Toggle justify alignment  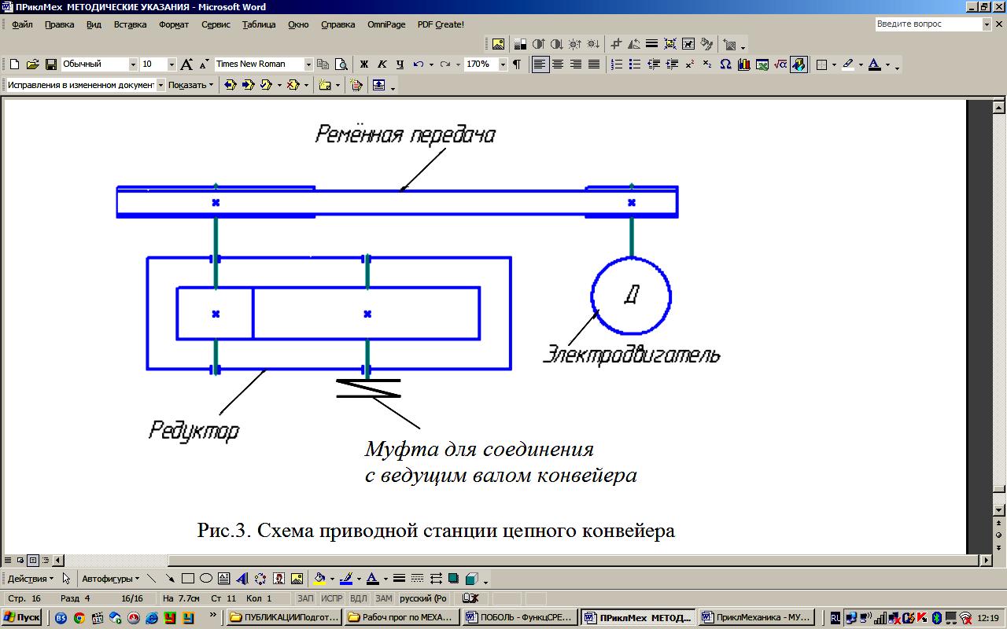pos(594,64)
